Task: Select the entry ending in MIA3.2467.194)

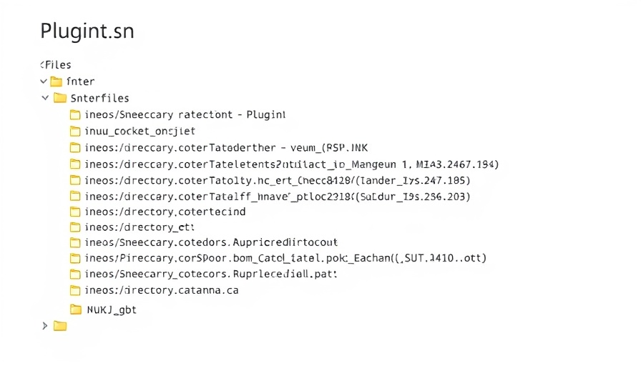Action: pyautogui.click(x=291, y=164)
